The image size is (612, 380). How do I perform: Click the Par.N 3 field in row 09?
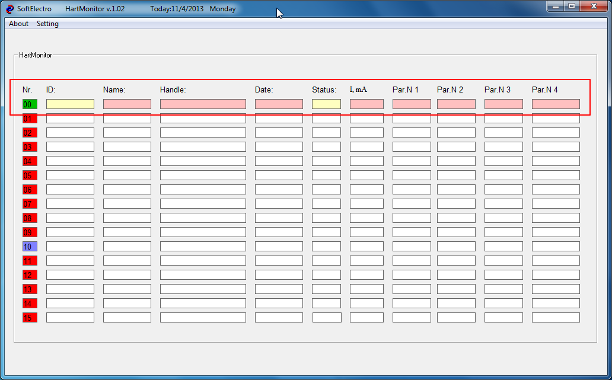point(503,232)
